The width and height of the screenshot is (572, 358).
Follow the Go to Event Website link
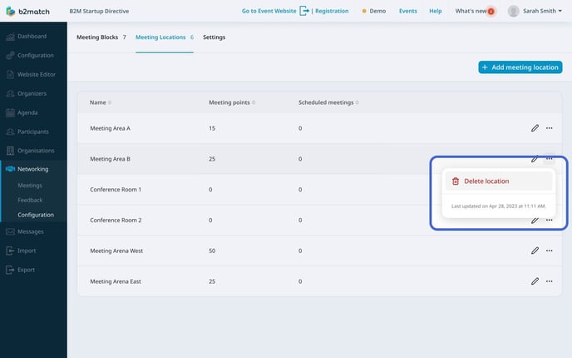(269, 11)
